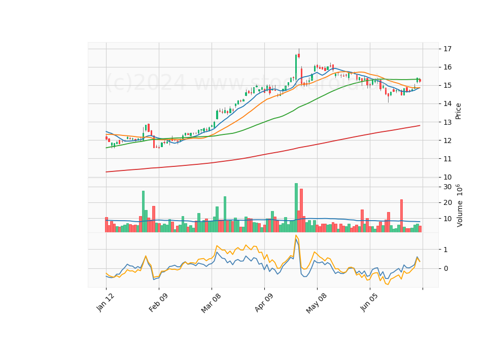The image size is (487, 350).
Task: Click the Price axis title
Action: (458, 111)
